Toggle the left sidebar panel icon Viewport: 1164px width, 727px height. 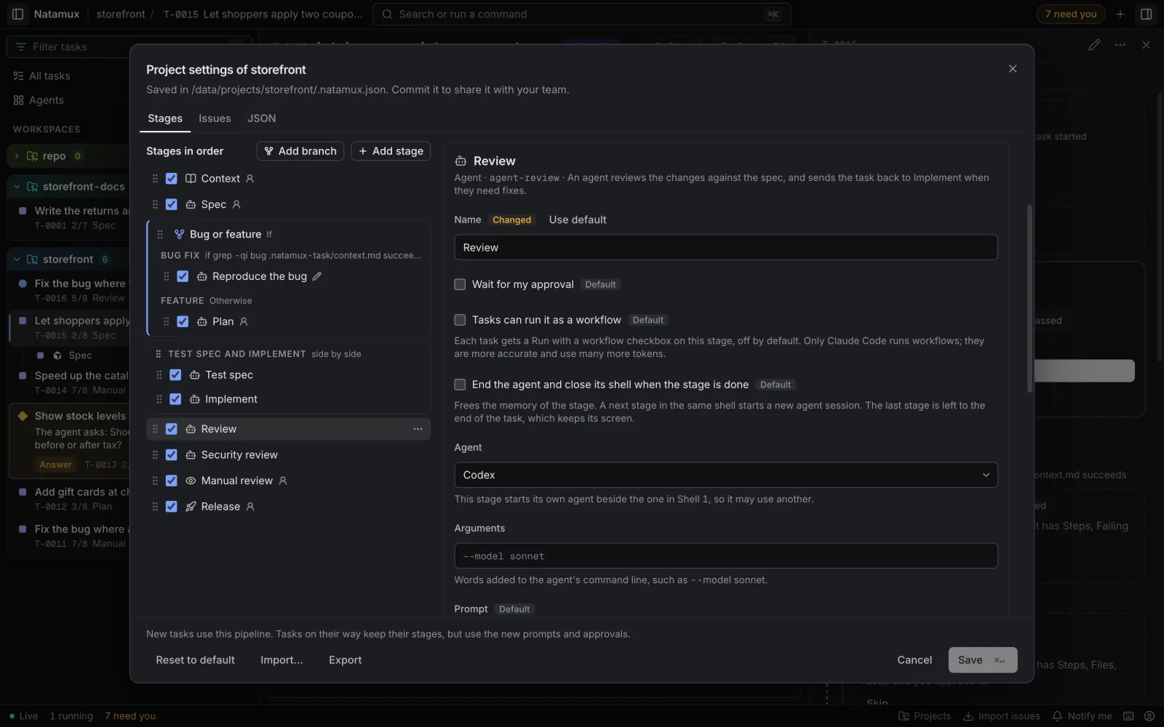pyautogui.click(x=18, y=14)
